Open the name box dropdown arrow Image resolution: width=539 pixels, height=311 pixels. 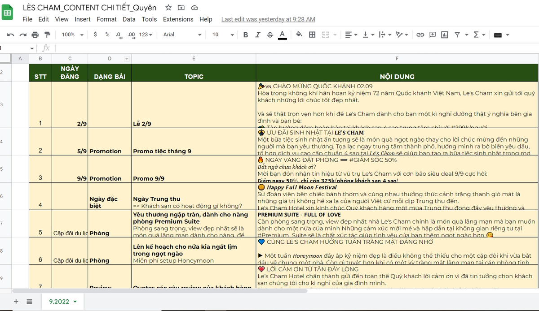click(x=32, y=48)
